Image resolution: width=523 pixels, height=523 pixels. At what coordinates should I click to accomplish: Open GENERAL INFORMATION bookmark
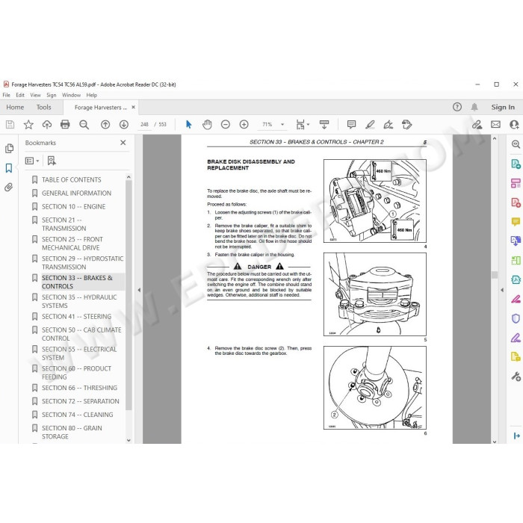[x=76, y=193]
